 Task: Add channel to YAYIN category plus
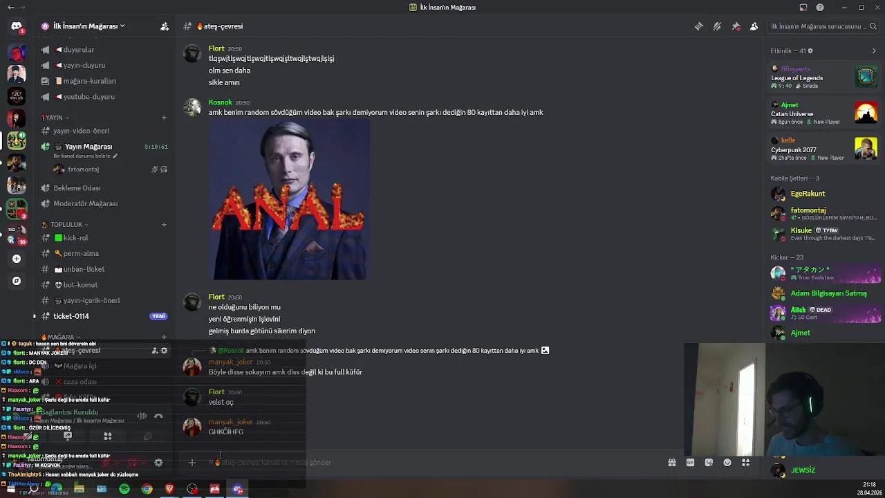coord(164,118)
